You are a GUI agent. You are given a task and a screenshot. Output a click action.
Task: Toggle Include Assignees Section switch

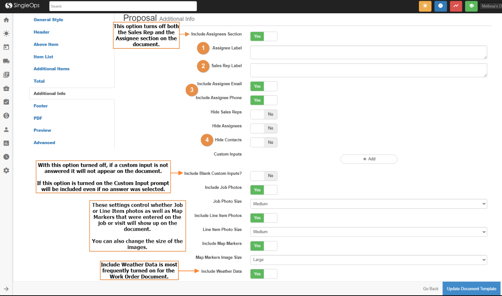263,36
